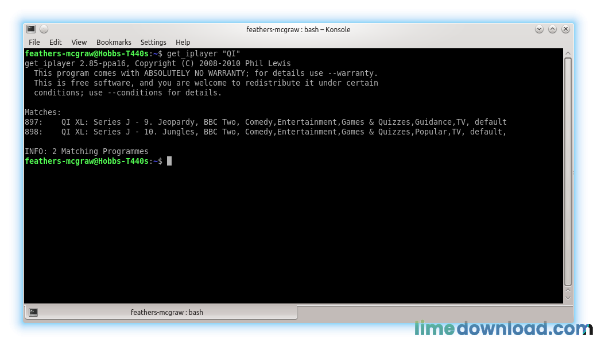The image size is (597, 346).
Task: Click the 'This is free software' line
Action: [206, 83]
